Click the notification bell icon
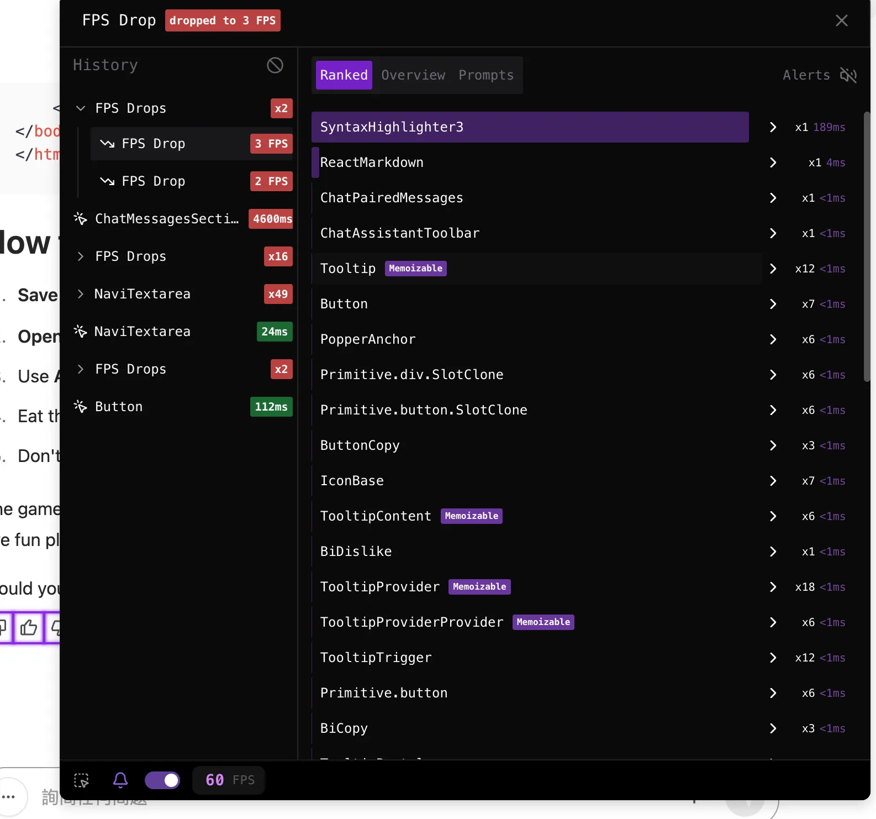 pos(120,780)
